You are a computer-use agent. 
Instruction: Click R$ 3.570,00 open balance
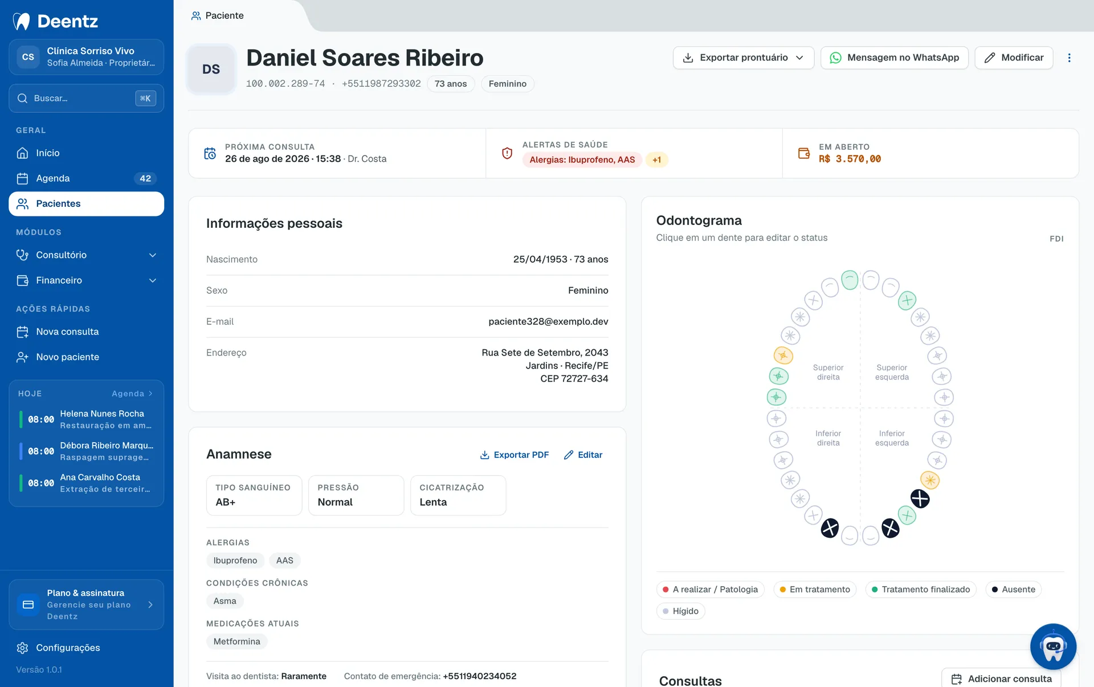click(x=850, y=159)
